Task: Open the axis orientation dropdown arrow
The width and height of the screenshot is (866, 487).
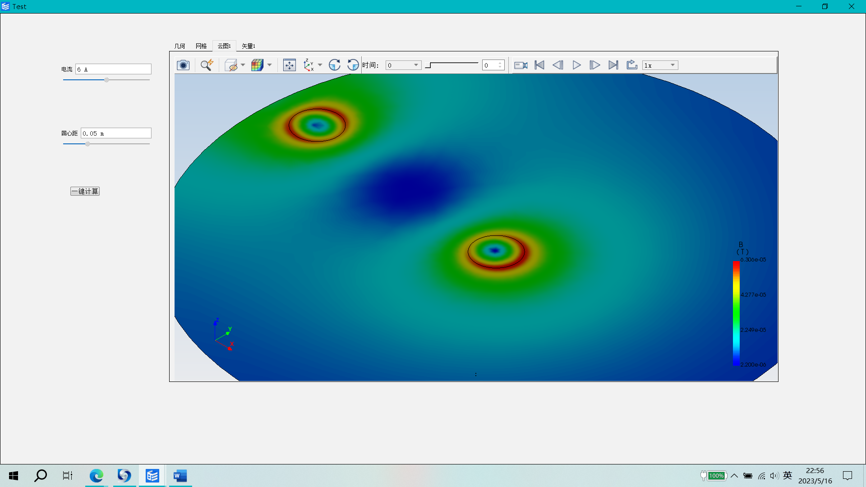Action: (x=320, y=65)
